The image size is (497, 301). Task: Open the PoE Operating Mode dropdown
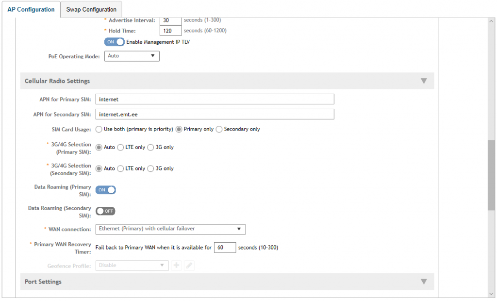[132, 56]
